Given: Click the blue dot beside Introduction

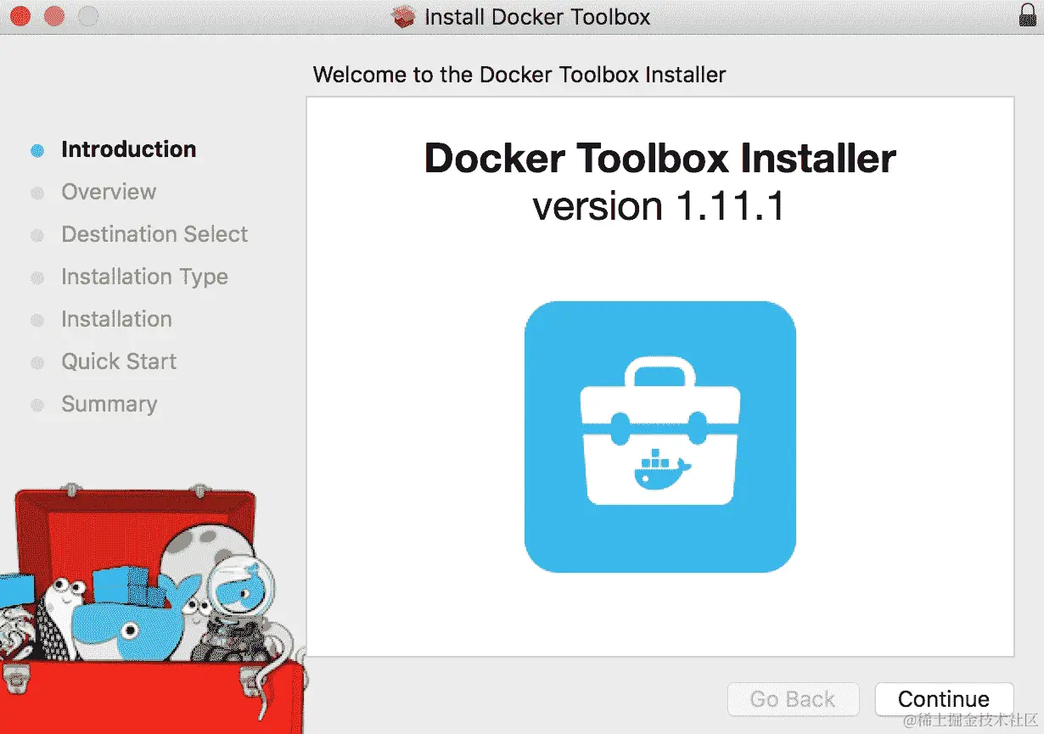Looking at the screenshot, I should tap(36, 149).
